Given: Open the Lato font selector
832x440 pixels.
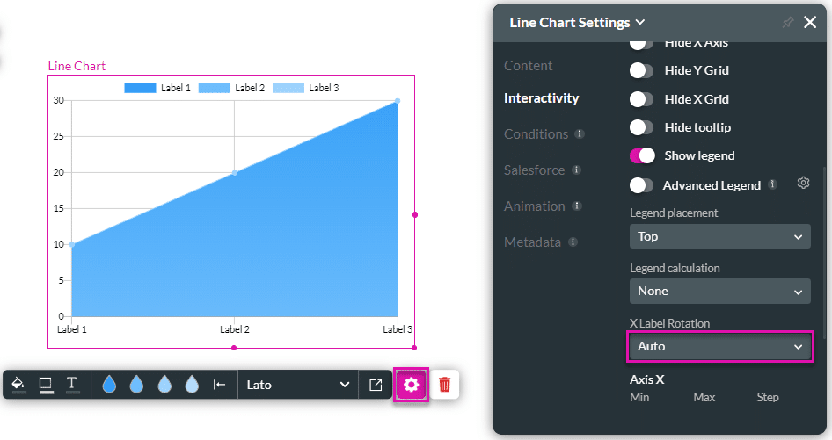Looking at the screenshot, I should [297, 385].
